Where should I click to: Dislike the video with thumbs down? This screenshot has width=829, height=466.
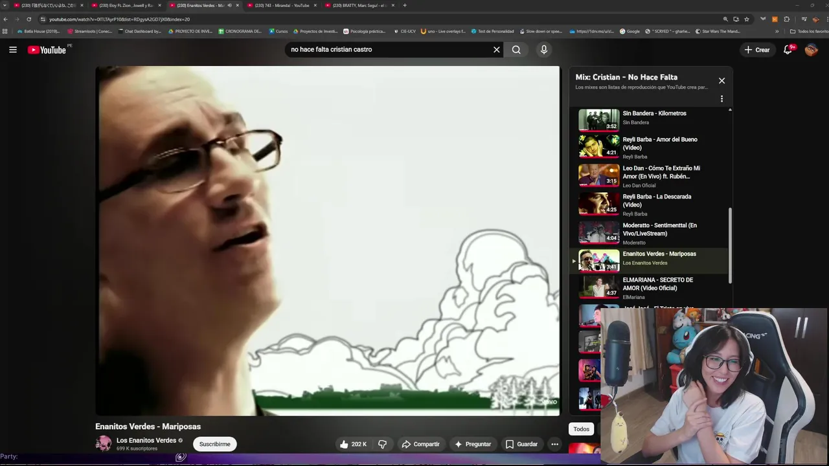[x=383, y=444]
